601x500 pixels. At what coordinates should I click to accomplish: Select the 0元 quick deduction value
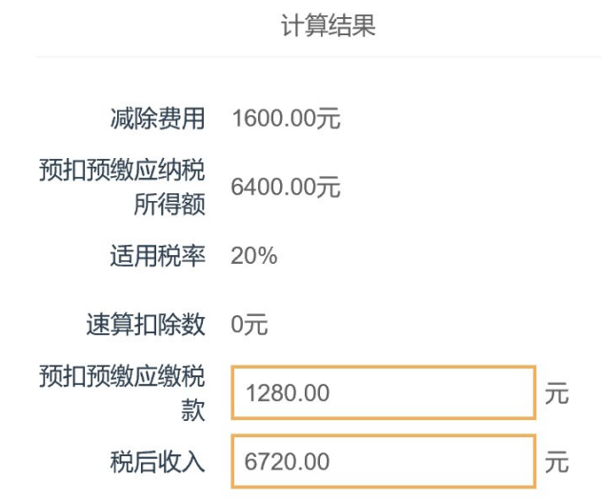[x=250, y=325]
